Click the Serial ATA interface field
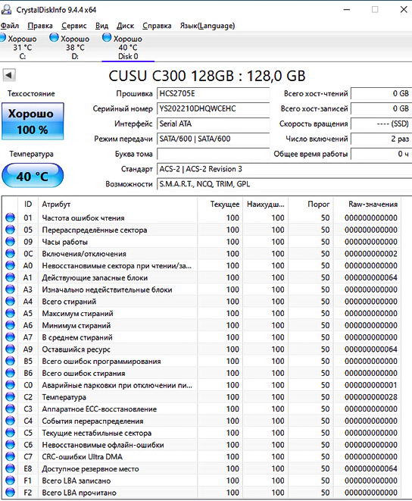 213,124
